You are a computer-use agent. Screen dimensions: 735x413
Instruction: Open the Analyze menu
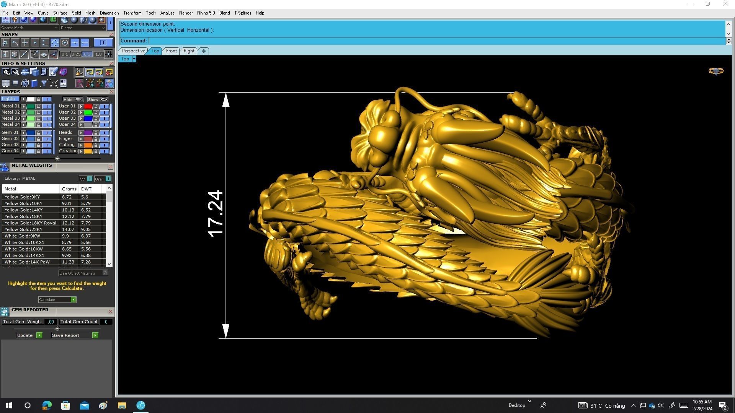coord(167,13)
